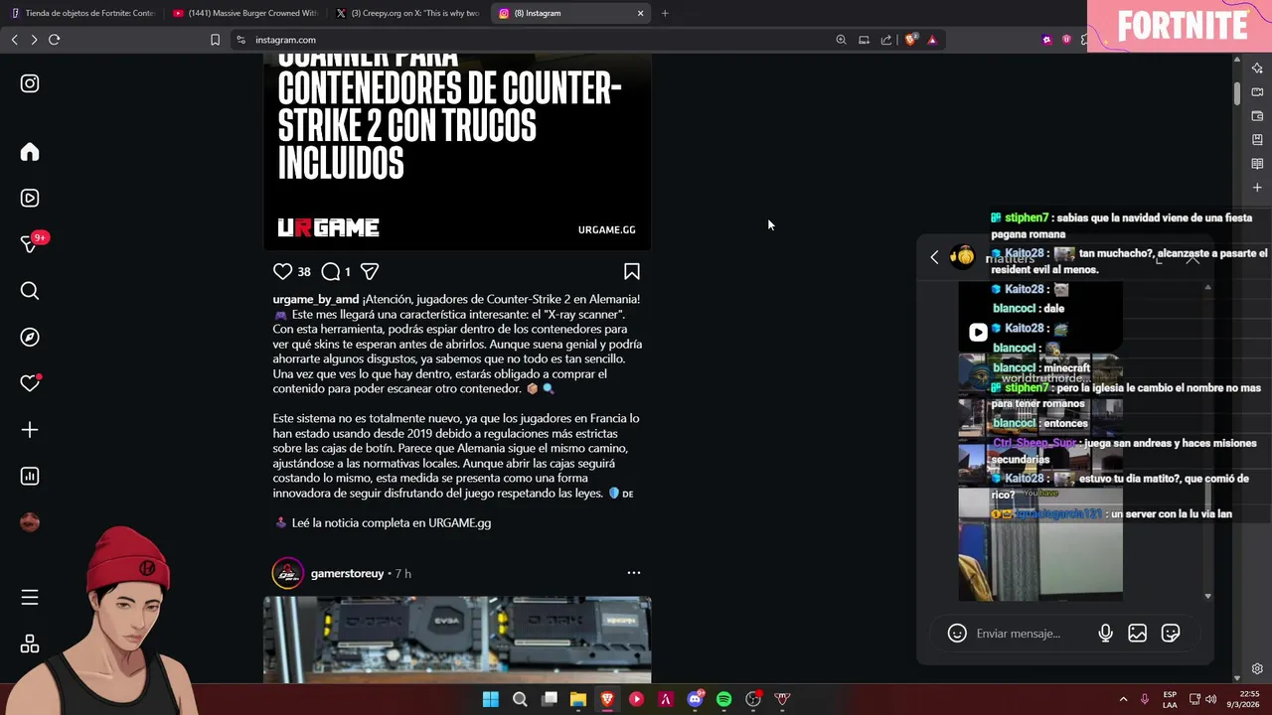Open urgame_by_amd profile link in caption

point(316,299)
